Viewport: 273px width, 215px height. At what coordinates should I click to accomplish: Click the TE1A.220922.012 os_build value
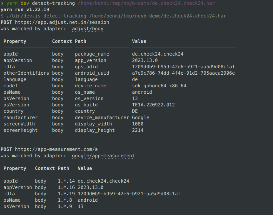pos(153,105)
